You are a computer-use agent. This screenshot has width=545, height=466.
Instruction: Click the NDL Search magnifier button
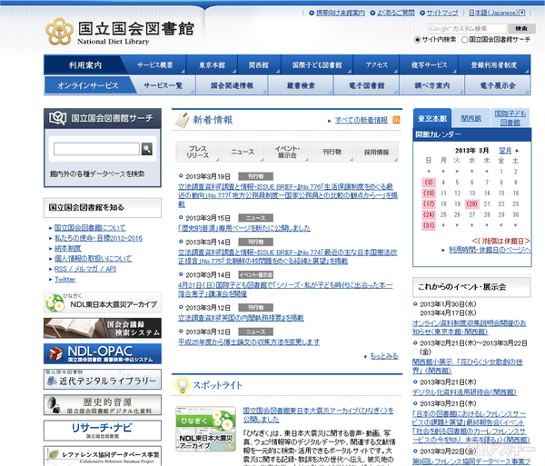pyautogui.click(x=146, y=149)
